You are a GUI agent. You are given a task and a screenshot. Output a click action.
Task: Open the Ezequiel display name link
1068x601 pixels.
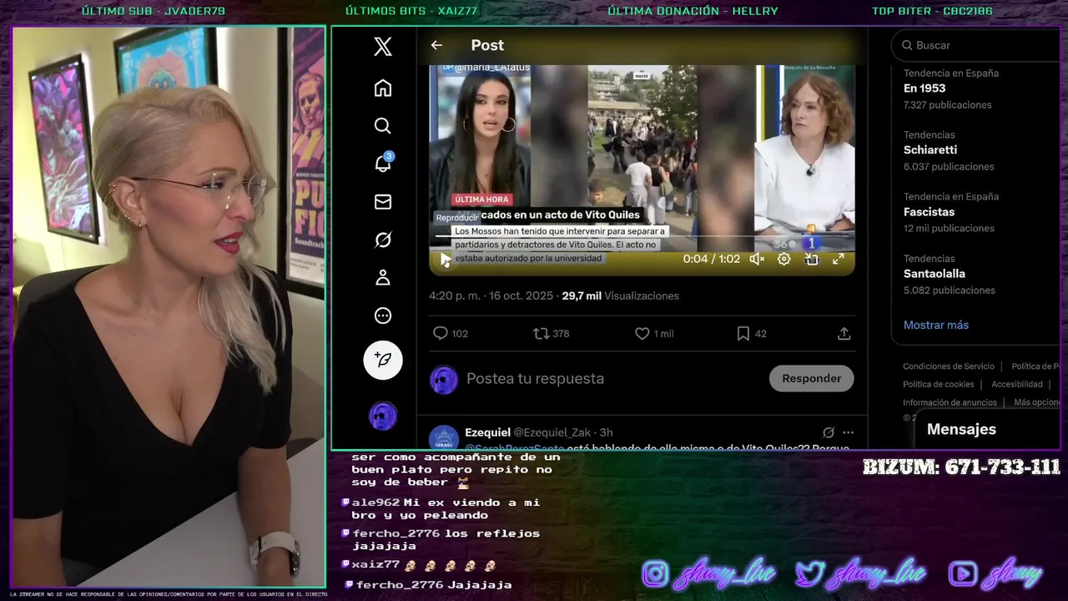487,432
